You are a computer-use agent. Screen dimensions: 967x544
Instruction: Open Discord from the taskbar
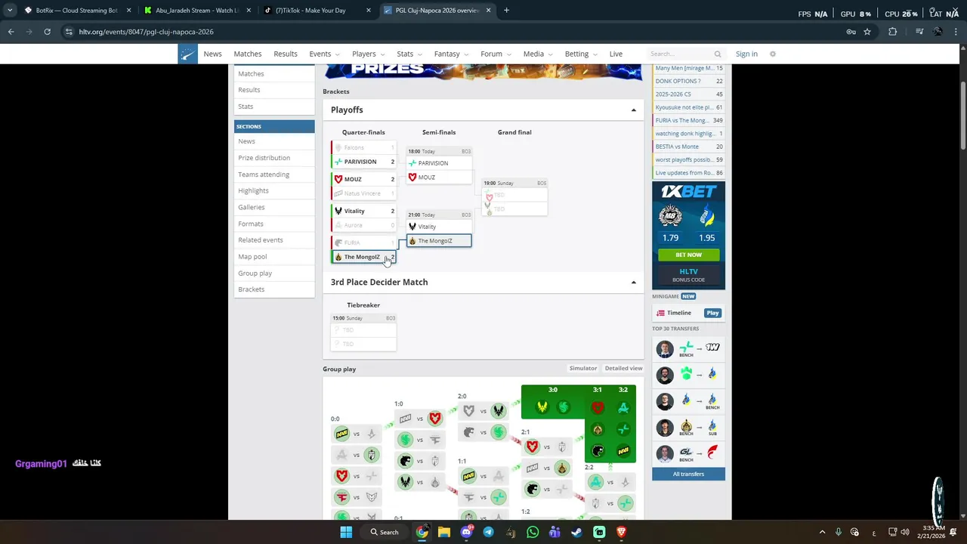pos(466,532)
